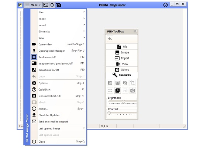The height and width of the screenshot is (149, 203).
Task: Expand the Import submenu
Action: (58, 25)
